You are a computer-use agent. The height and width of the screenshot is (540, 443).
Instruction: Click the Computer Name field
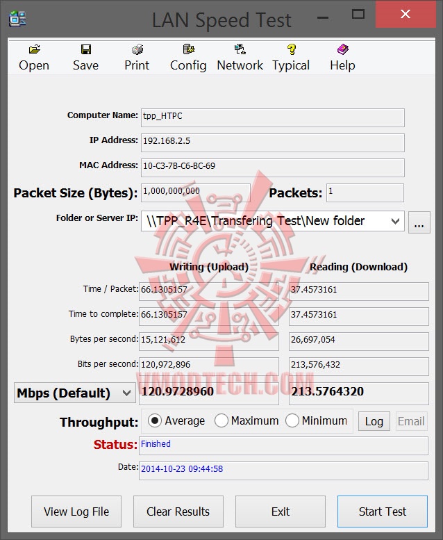(273, 117)
